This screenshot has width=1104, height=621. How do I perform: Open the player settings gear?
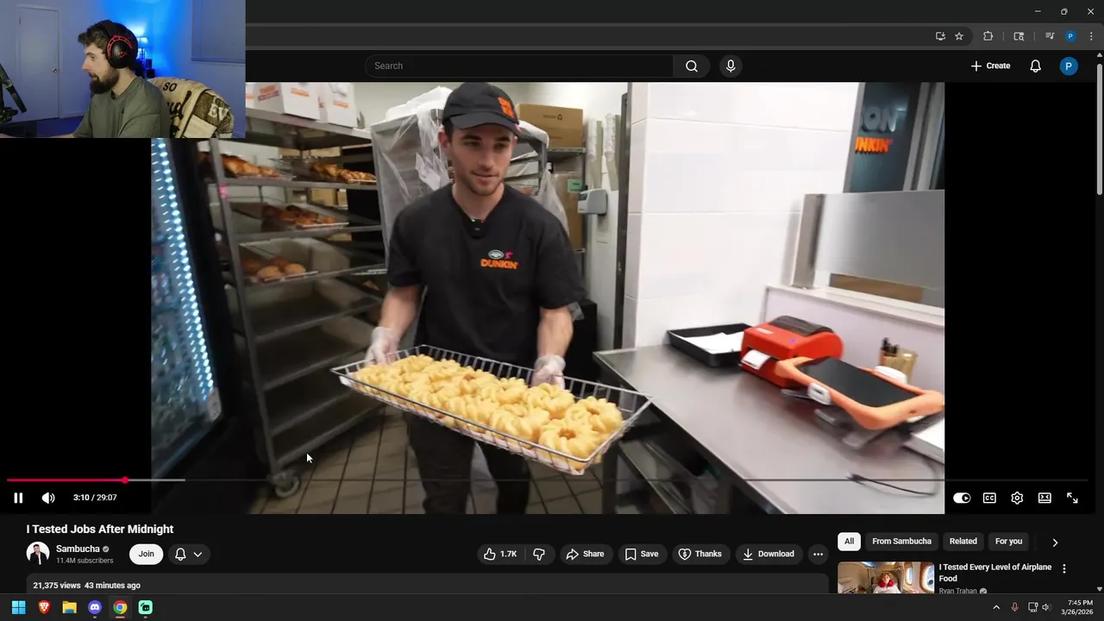pyautogui.click(x=1017, y=498)
